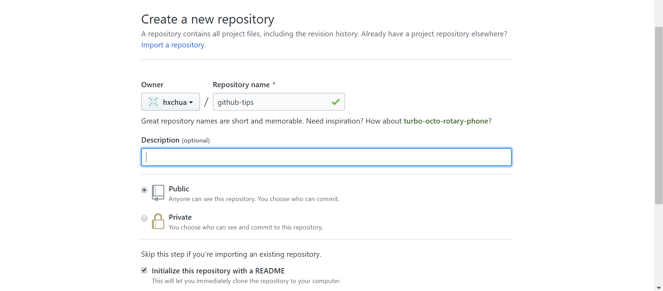The image size is (663, 291).
Task: Click the green checkmark in repository name field
Action: 335,102
